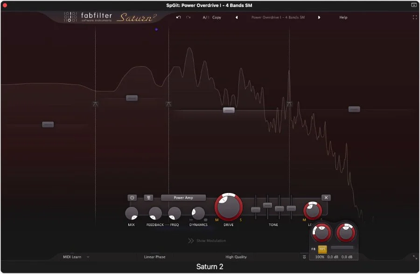
Task: Click the first 0.0 dB value
Action: (x=333, y=257)
